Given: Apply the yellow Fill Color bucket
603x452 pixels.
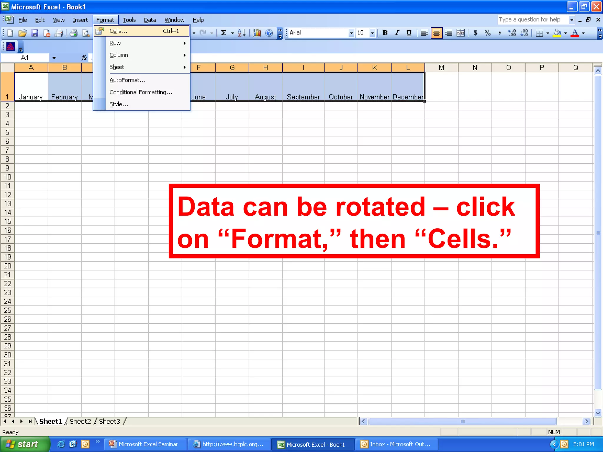Looking at the screenshot, I should coord(557,33).
